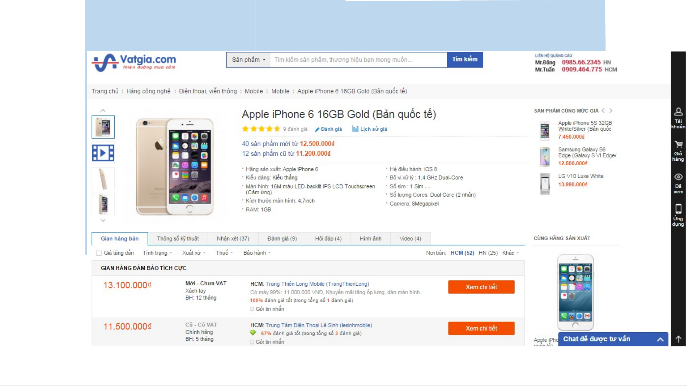Click the video thumbnail play icon
The width and height of the screenshot is (686, 386).
pyautogui.click(x=103, y=153)
